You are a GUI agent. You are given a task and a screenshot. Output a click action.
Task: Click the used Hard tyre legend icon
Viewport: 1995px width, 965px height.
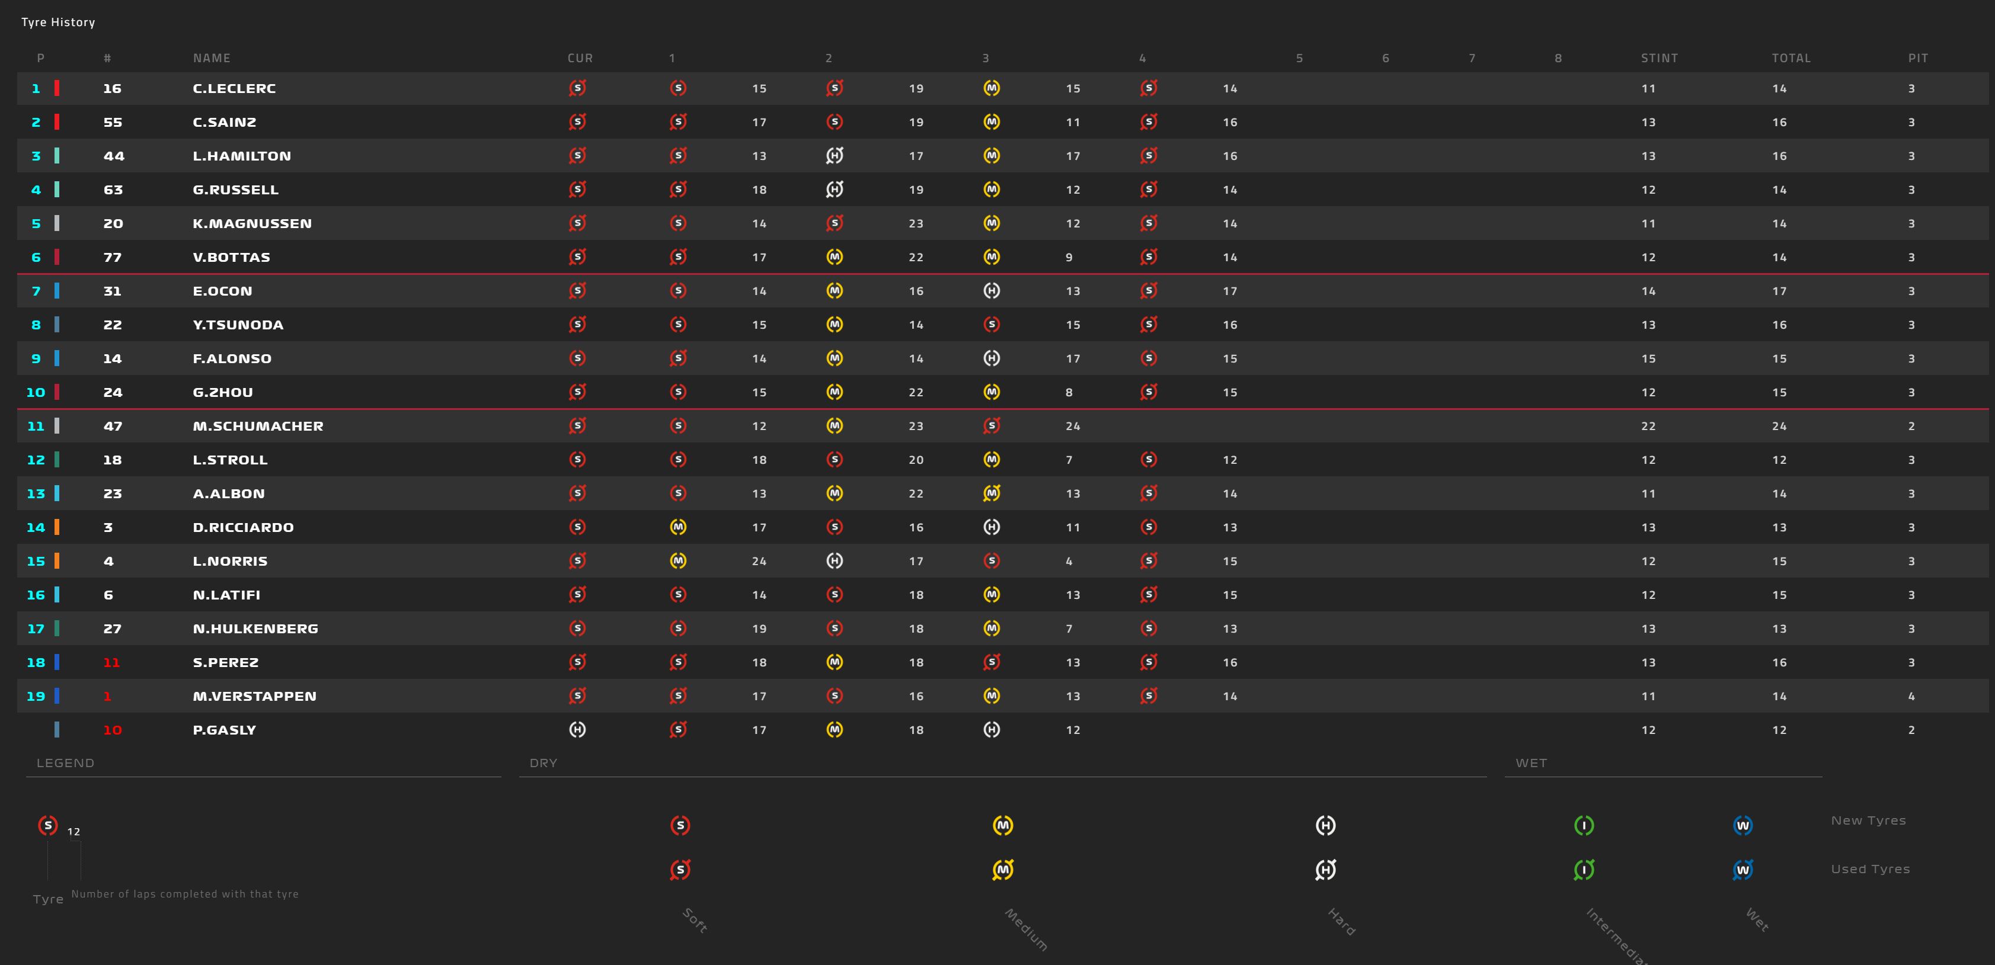[1325, 870]
